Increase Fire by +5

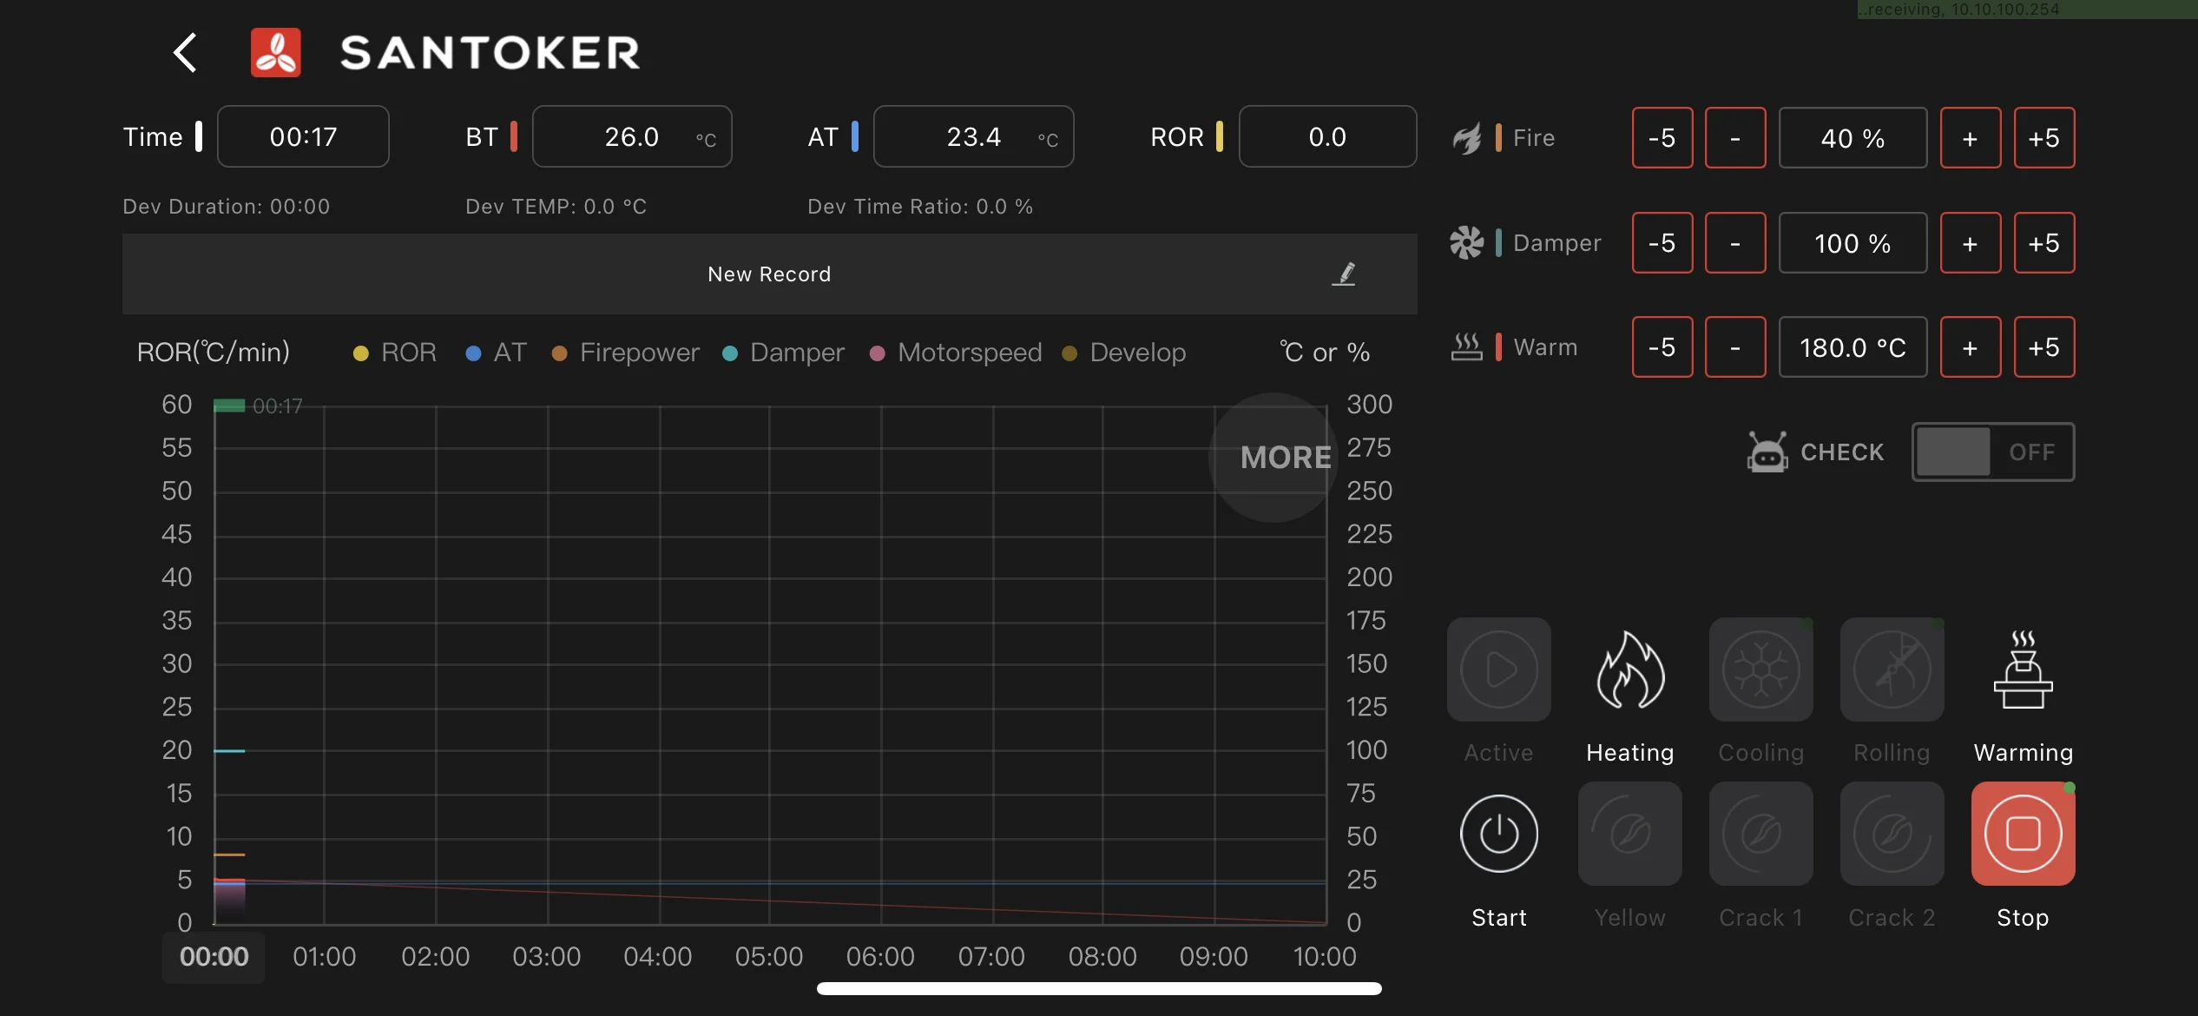point(2043,138)
